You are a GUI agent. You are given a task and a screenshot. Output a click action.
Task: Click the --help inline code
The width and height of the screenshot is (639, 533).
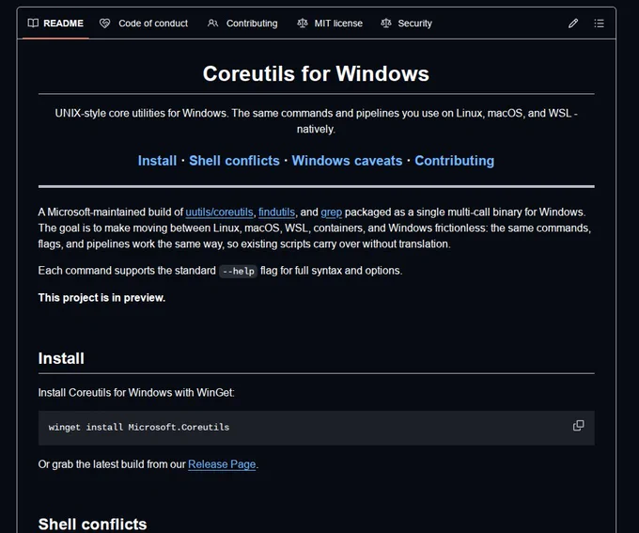238,271
